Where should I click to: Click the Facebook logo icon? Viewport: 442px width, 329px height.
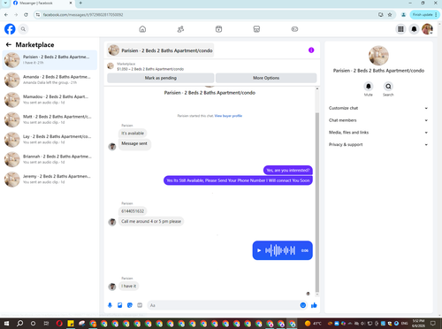pyautogui.click(x=10, y=29)
